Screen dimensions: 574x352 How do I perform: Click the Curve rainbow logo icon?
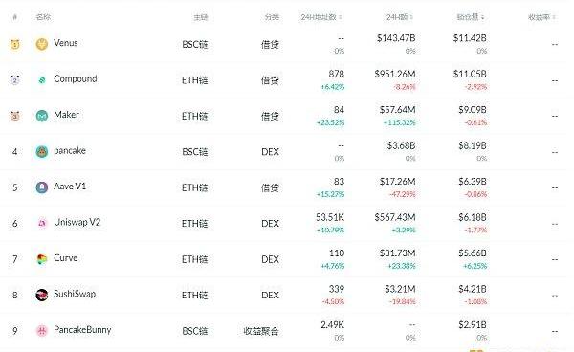coord(42,259)
